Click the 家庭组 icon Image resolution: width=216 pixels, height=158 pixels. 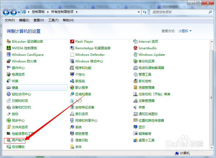[x=72, y=81]
